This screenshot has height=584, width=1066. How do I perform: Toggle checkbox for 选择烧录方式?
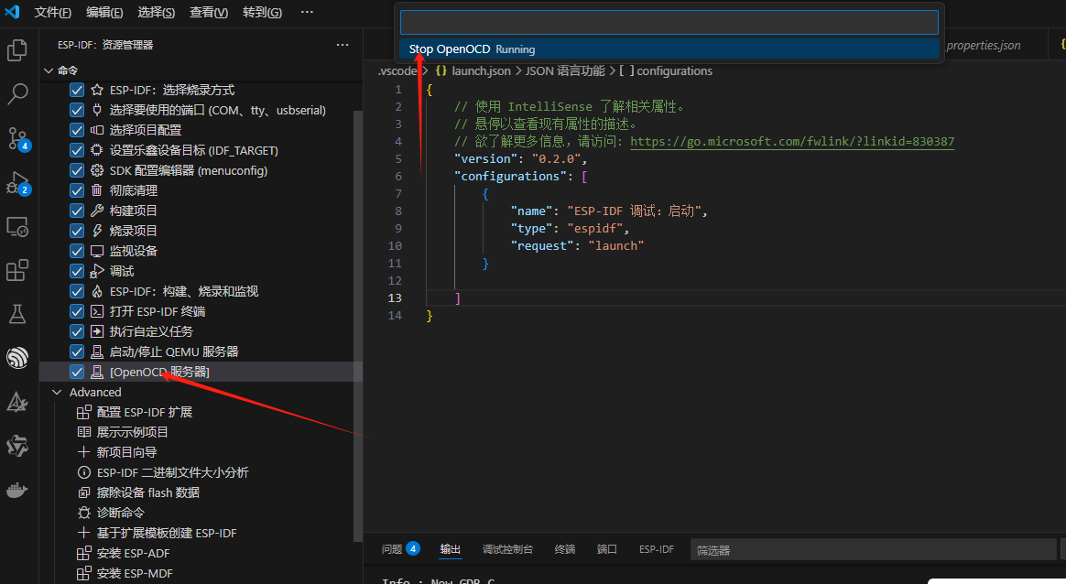click(77, 90)
